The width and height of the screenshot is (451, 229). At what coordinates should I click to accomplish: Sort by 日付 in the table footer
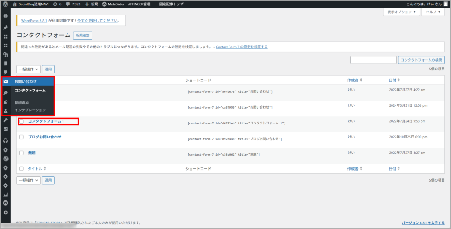[x=394, y=169]
